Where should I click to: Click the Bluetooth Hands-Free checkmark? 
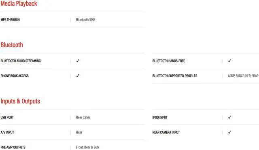pyautogui.click(x=229, y=61)
